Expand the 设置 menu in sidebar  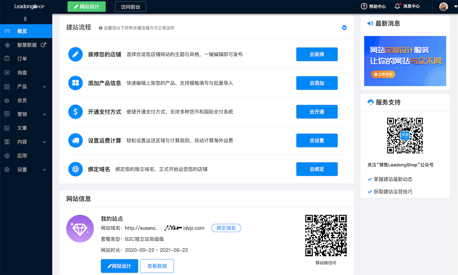click(44, 169)
